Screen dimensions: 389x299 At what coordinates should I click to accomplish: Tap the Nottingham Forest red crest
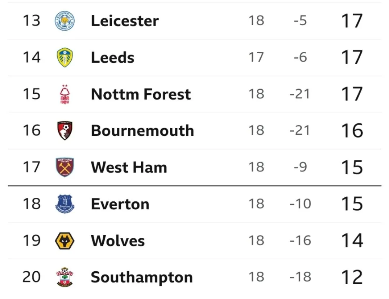(x=65, y=94)
